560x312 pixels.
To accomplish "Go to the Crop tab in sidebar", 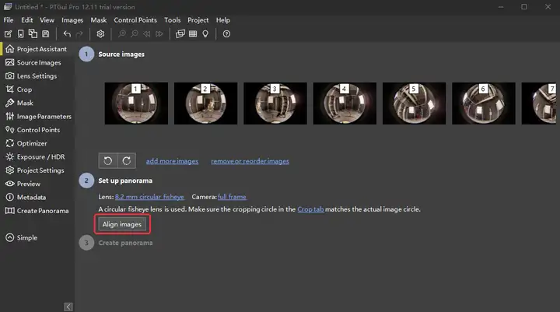I will 19,89.
